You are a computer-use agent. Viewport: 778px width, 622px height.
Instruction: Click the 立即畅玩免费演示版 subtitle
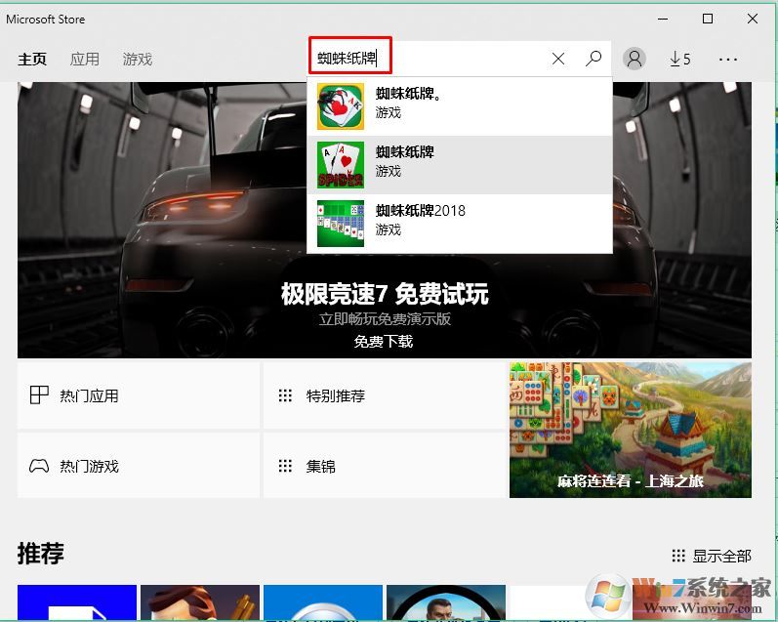coord(385,318)
